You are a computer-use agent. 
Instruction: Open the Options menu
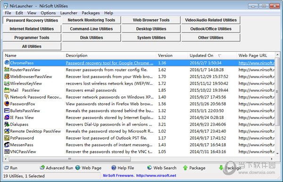[x=48, y=13]
